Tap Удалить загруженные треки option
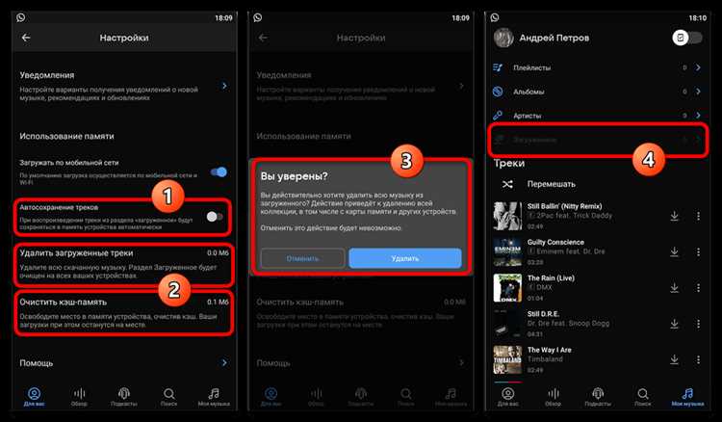 coord(124,264)
